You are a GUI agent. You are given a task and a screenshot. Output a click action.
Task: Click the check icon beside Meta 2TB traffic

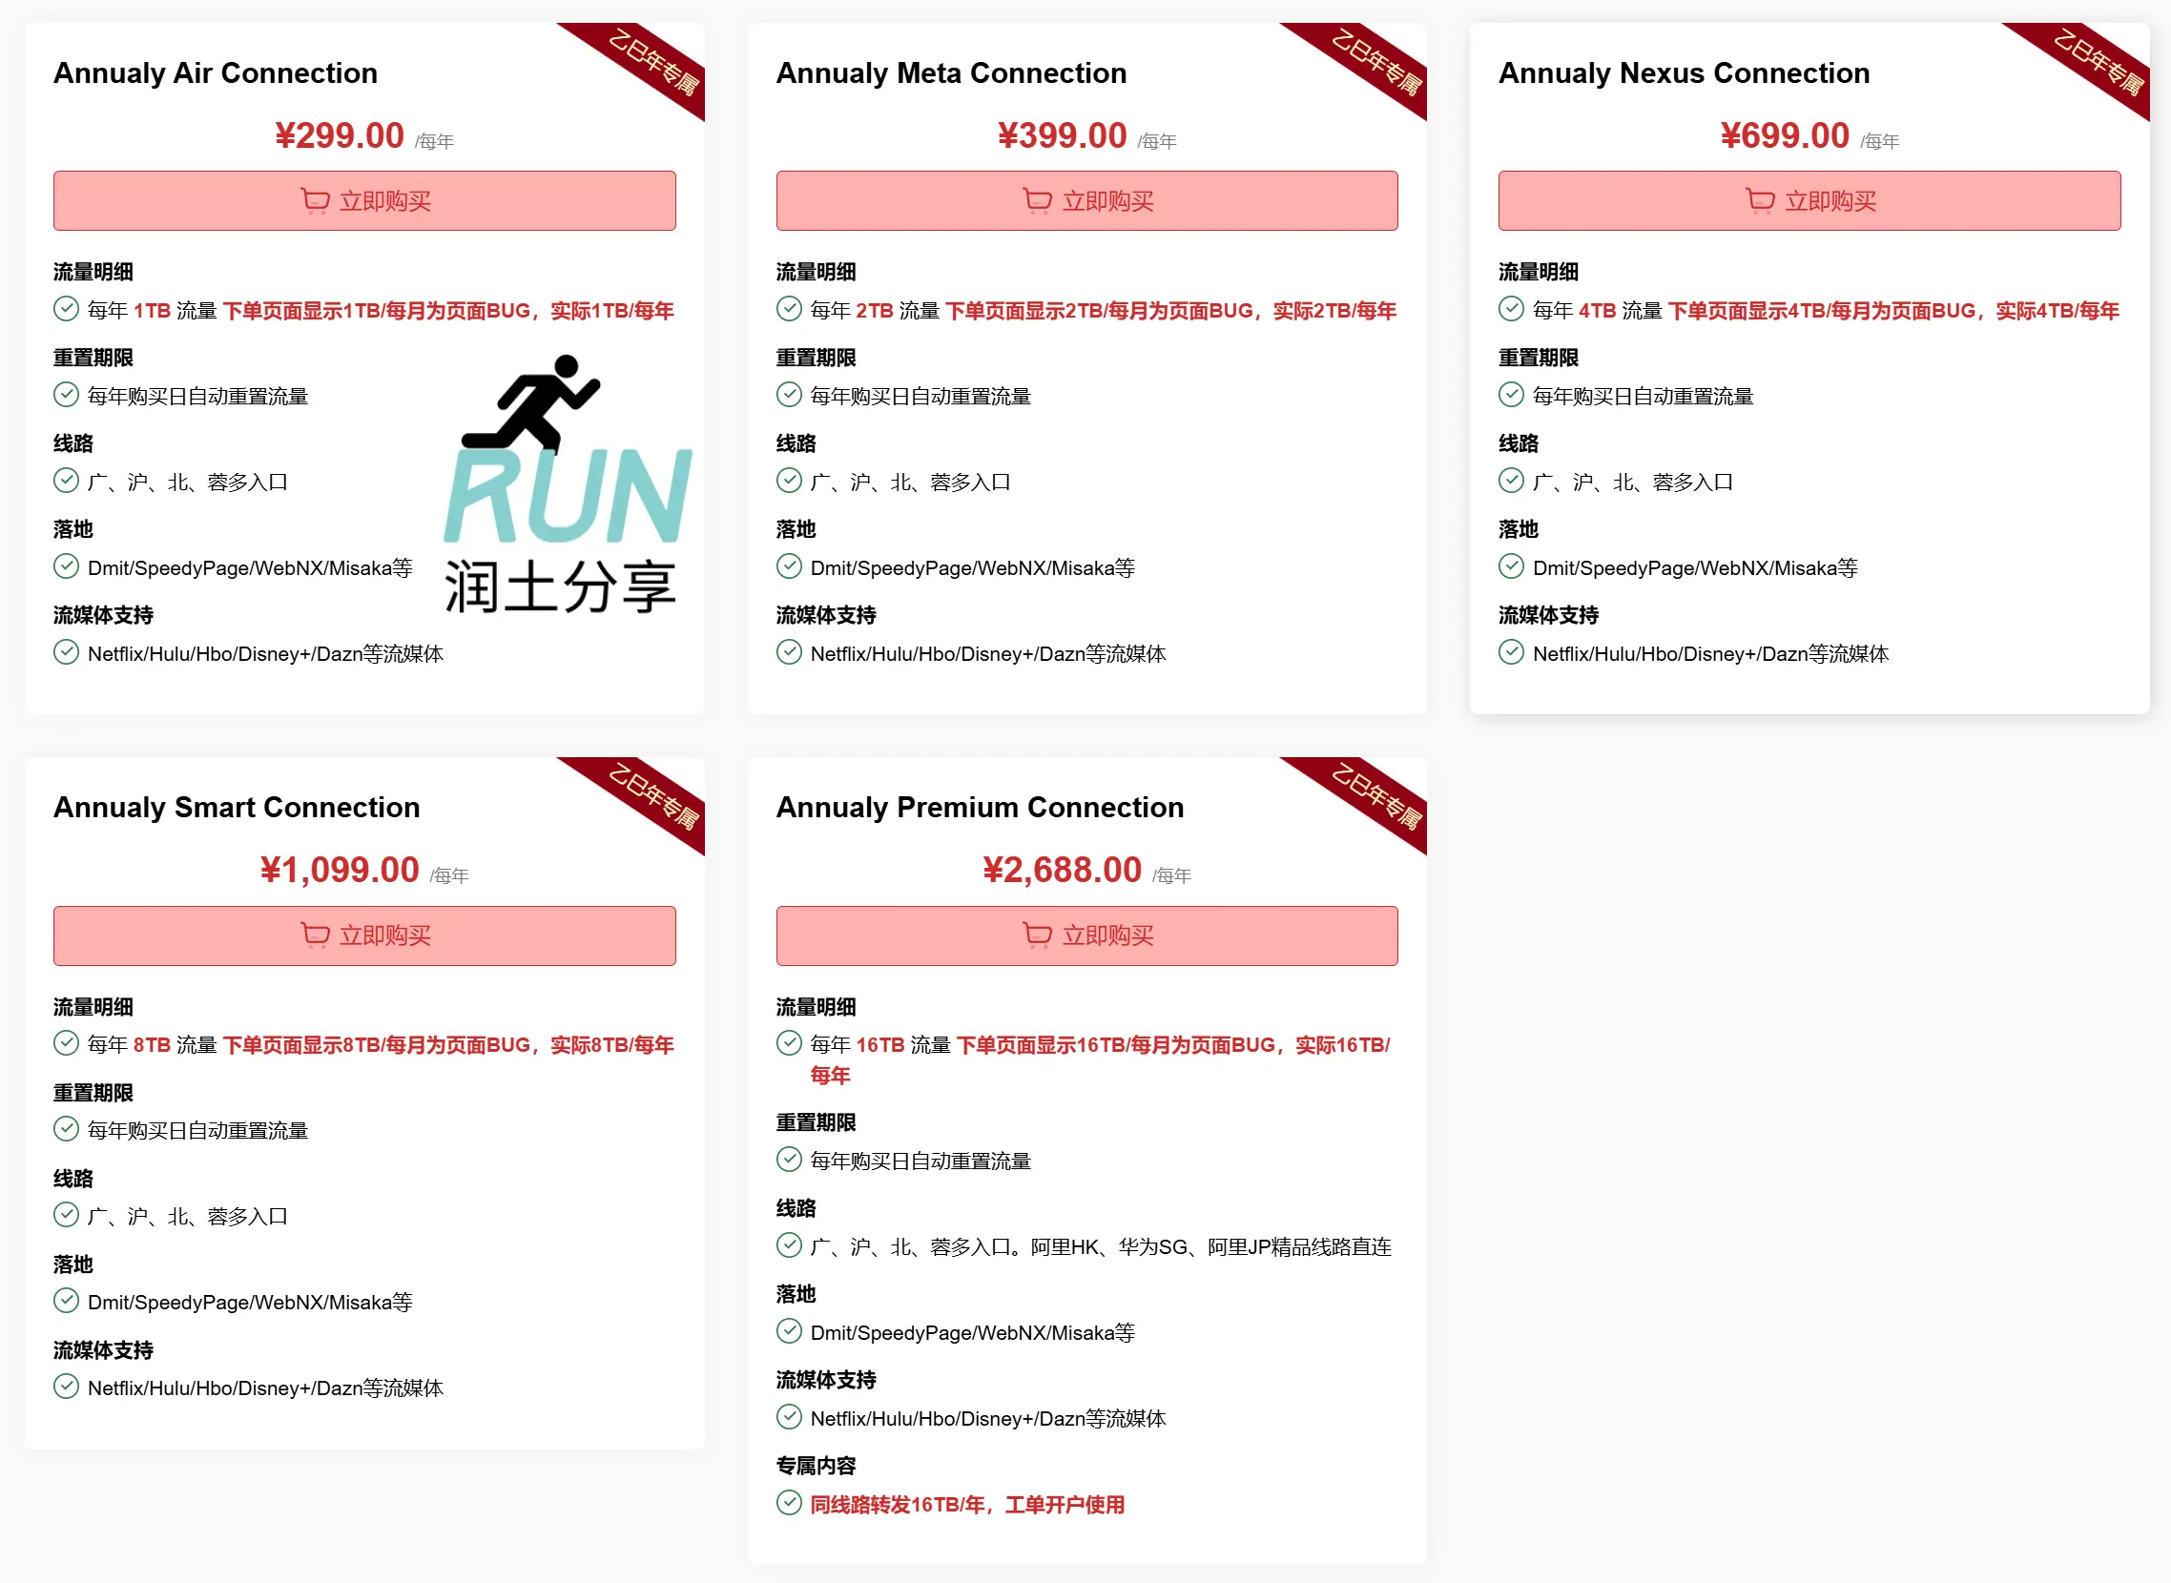coord(788,309)
